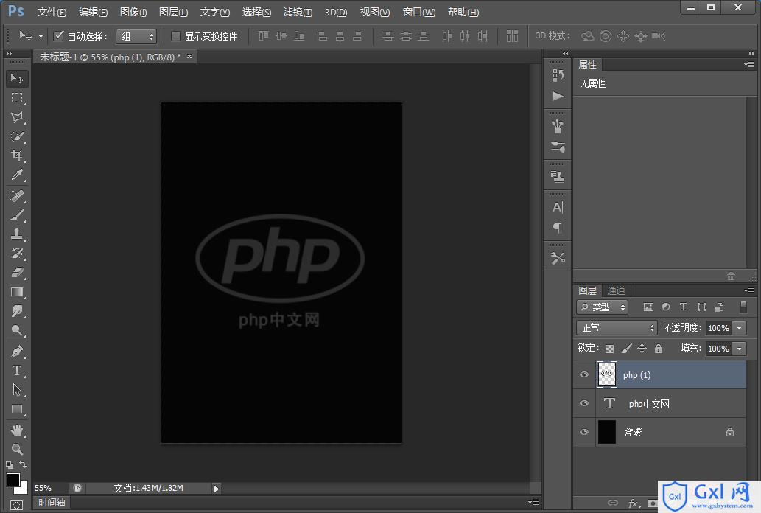Screen dimensions: 761x513
Task: Enable the 显示变换控件 checkbox
Action: tap(176, 36)
